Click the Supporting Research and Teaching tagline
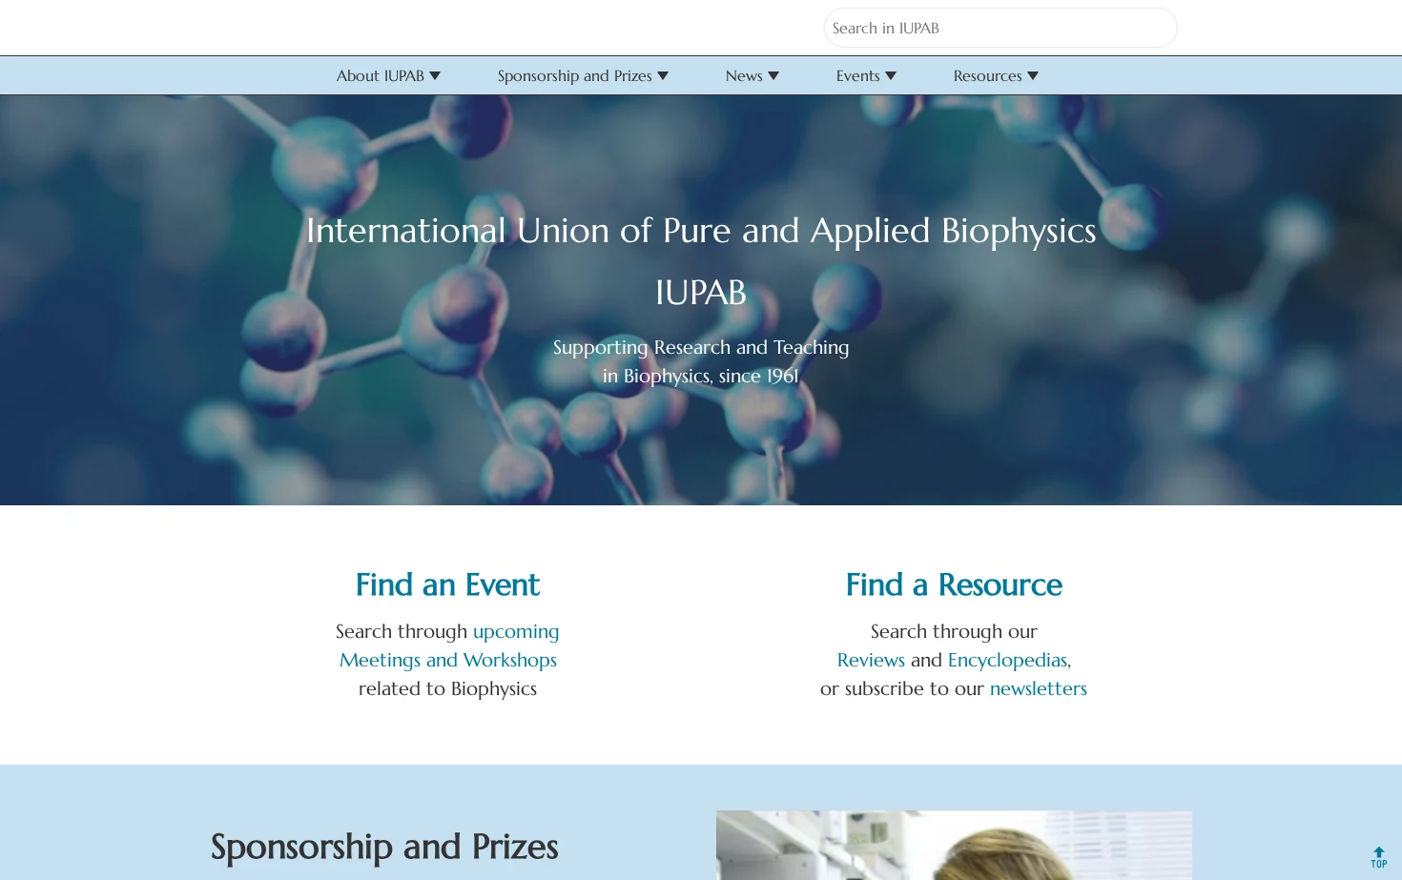Image resolution: width=1402 pixels, height=880 pixels. pyautogui.click(x=701, y=361)
